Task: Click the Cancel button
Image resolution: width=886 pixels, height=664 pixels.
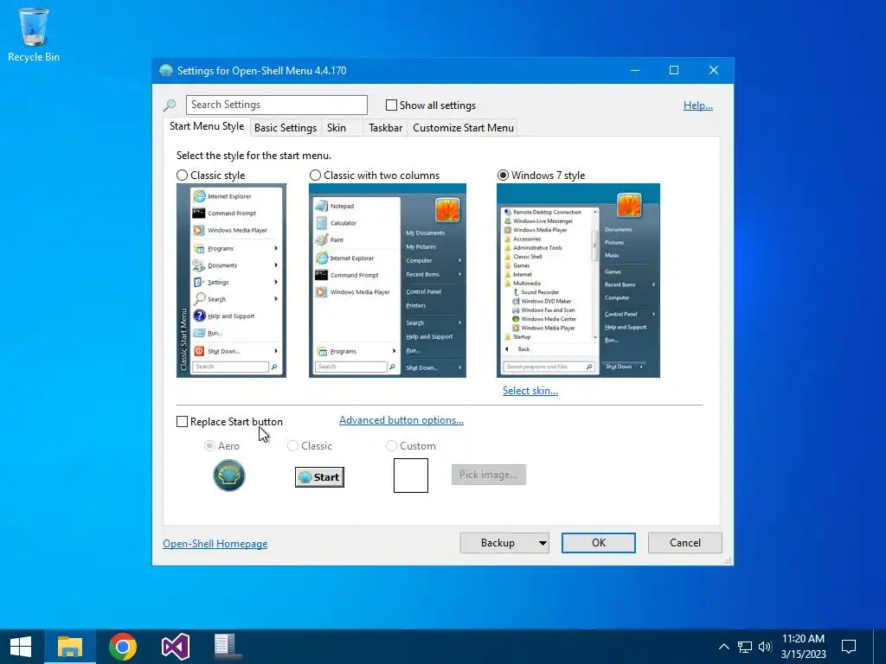Action: click(685, 543)
